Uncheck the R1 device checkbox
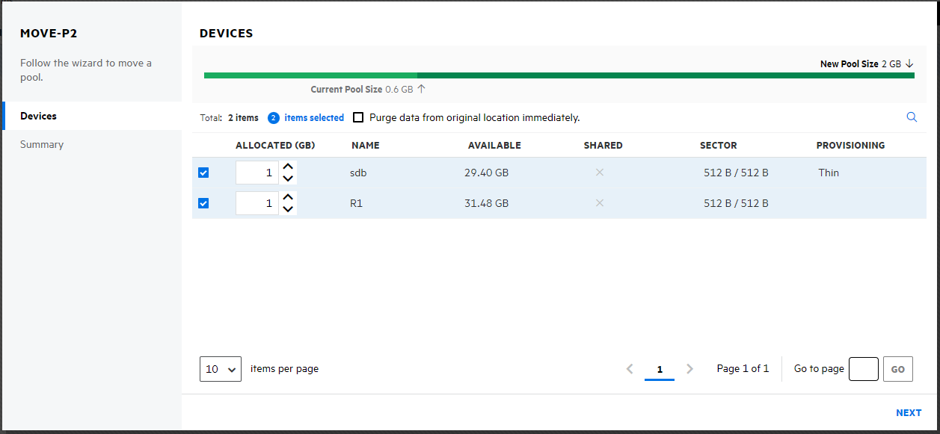 (203, 203)
